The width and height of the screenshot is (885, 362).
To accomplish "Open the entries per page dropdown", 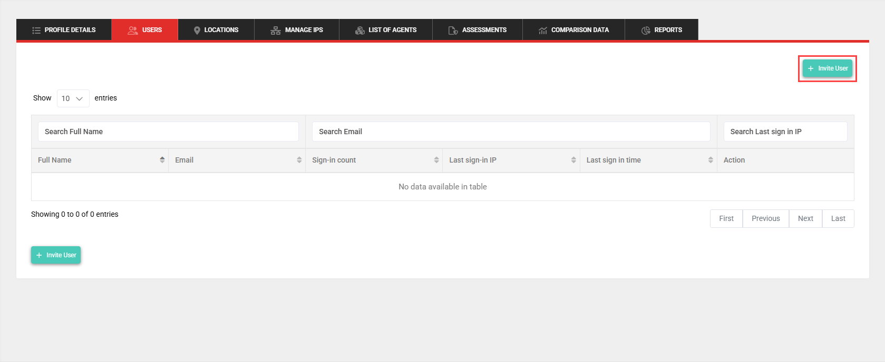I will [x=73, y=98].
